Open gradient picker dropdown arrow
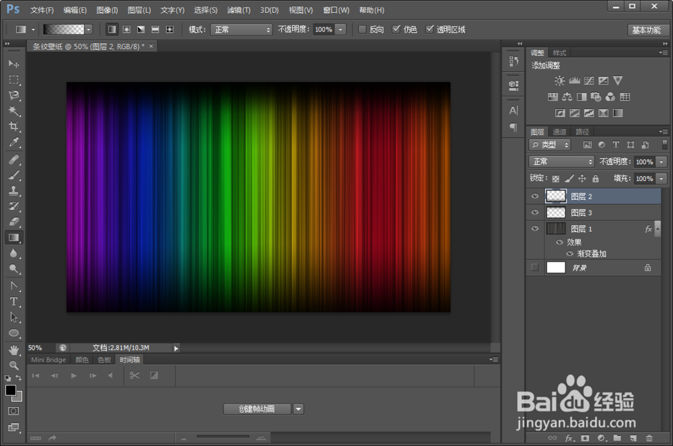This screenshot has width=673, height=446. click(x=88, y=29)
